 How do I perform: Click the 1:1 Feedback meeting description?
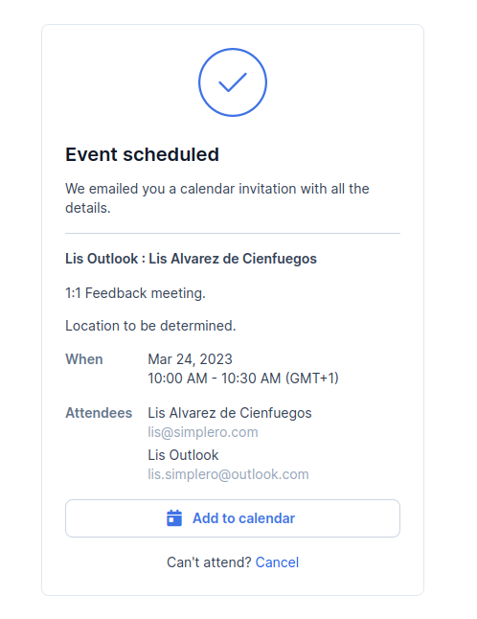coord(135,293)
